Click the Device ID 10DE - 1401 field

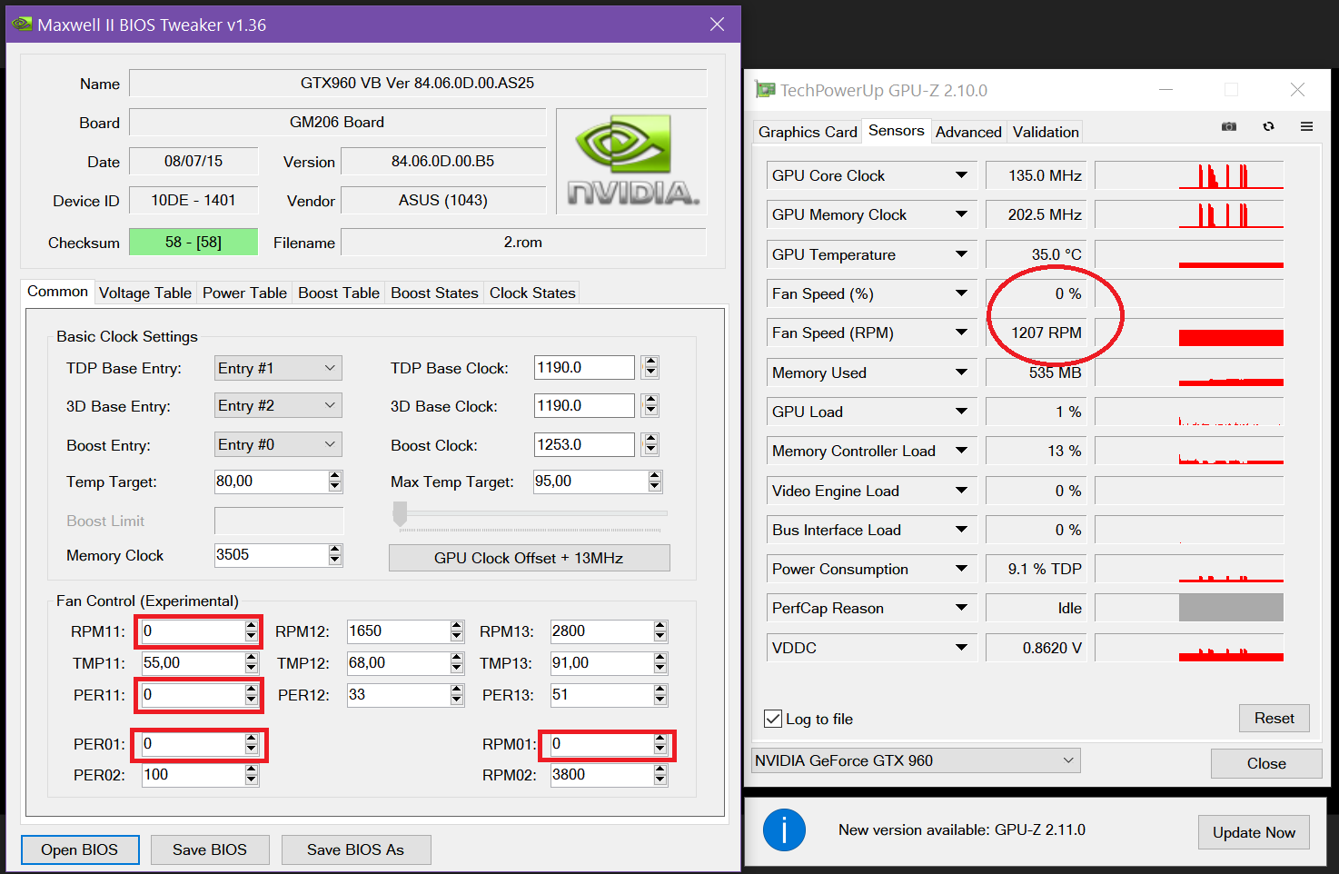click(x=193, y=200)
